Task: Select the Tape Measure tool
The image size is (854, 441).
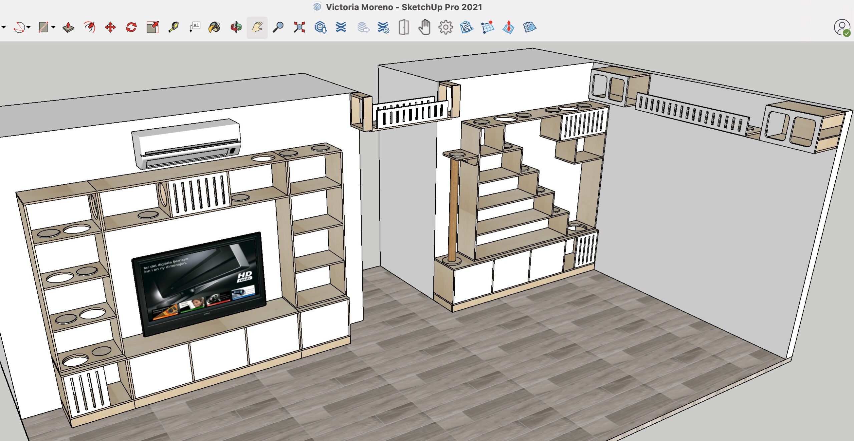Action: click(173, 27)
